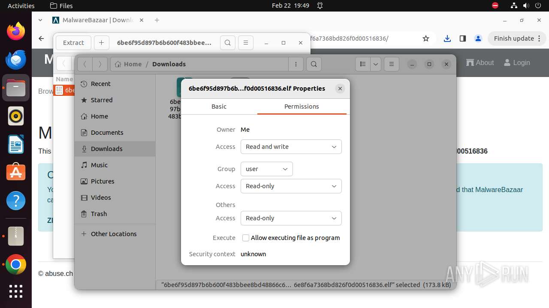Toggle list view in Files window
Image resolution: width=549 pixels, height=308 pixels.
[x=363, y=64]
